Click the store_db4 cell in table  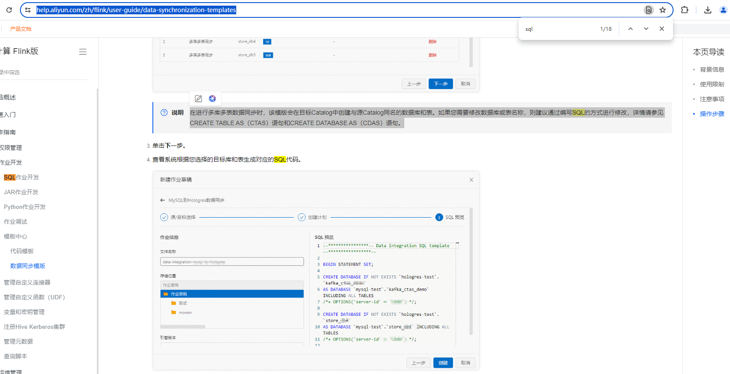pyautogui.click(x=247, y=42)
